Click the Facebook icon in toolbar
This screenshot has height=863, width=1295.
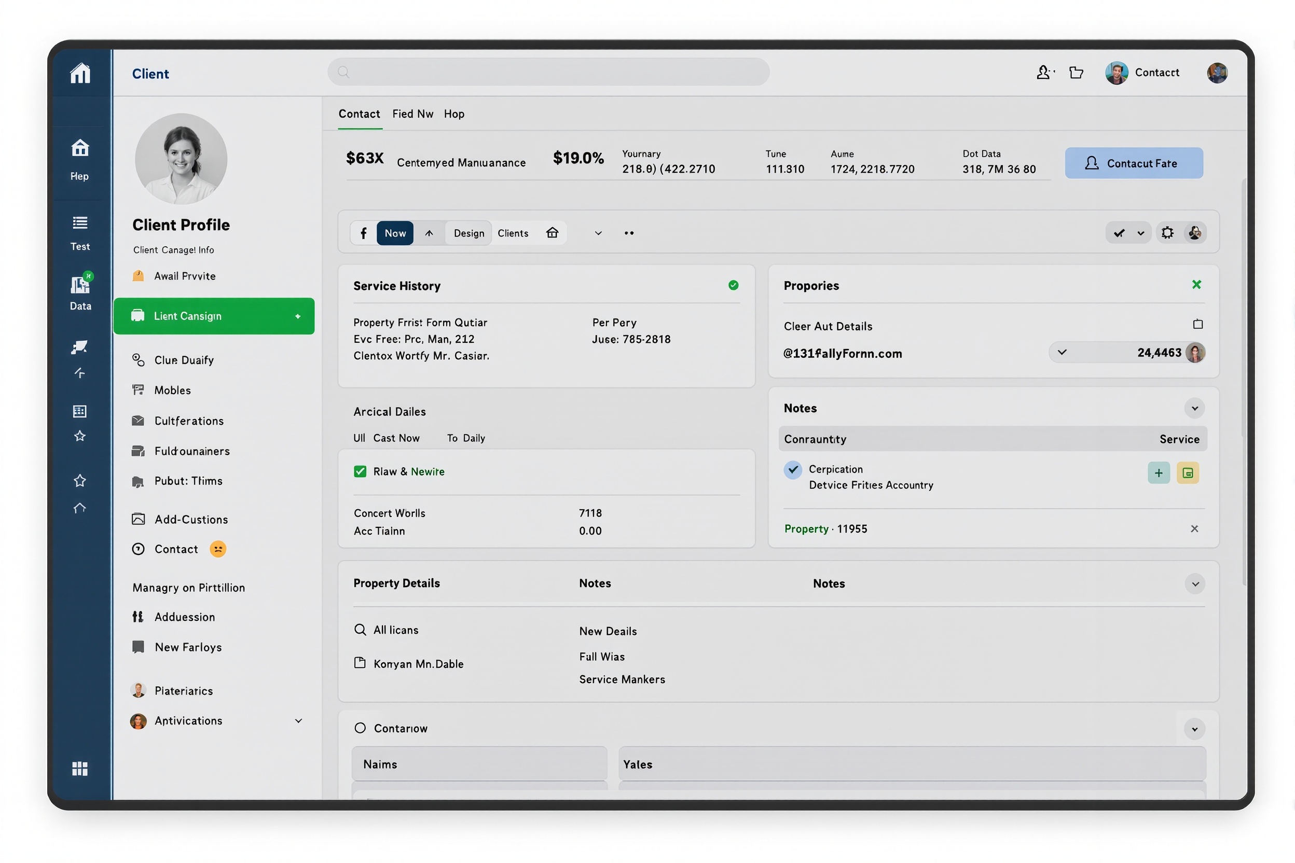pyautogui.click(x=363, y=233)
